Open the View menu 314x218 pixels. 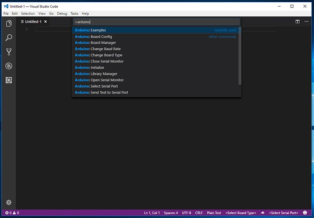coord(42,13)
